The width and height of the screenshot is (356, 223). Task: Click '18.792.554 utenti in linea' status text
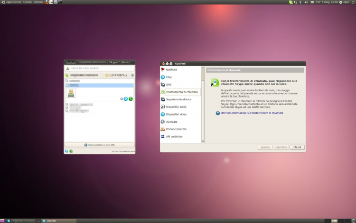[x=123, y=151]
